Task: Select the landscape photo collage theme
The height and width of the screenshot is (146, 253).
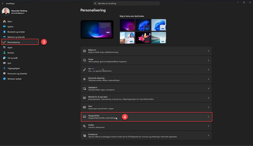Action: pos(127,37)
